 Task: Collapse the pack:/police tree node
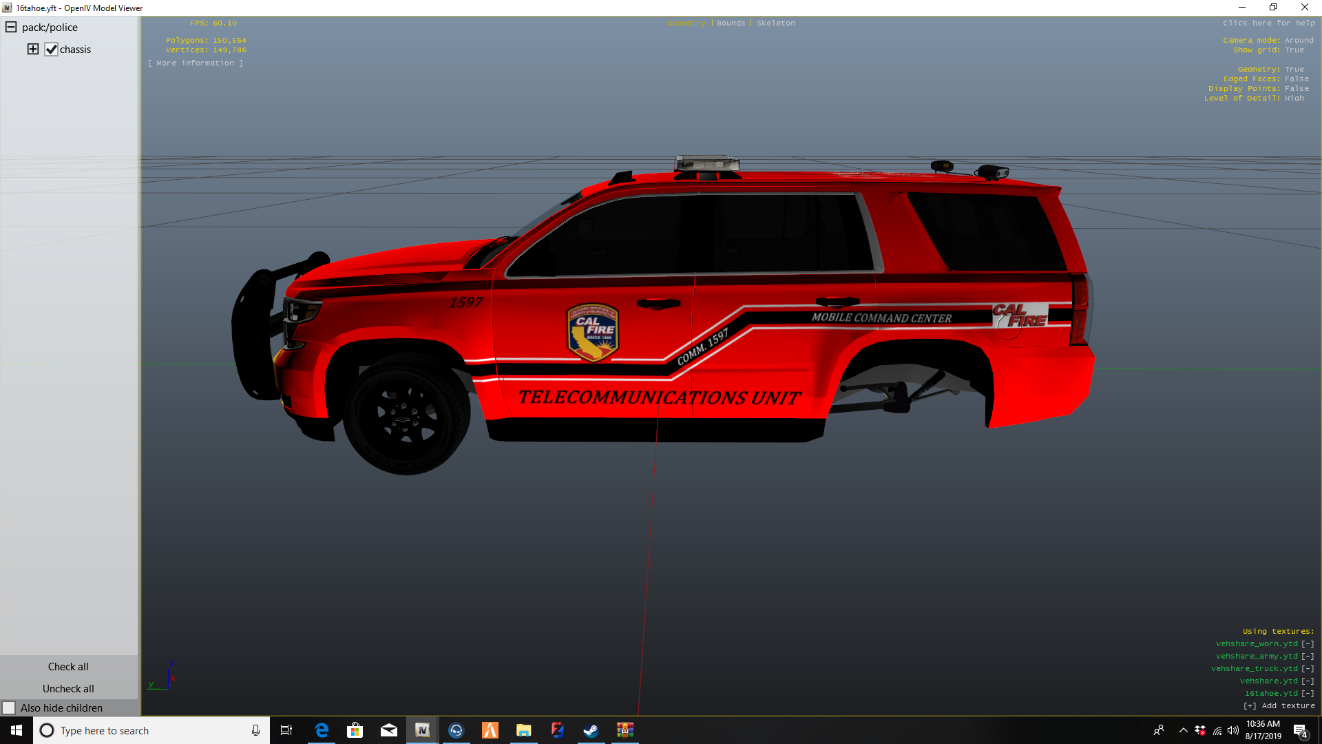11,28
